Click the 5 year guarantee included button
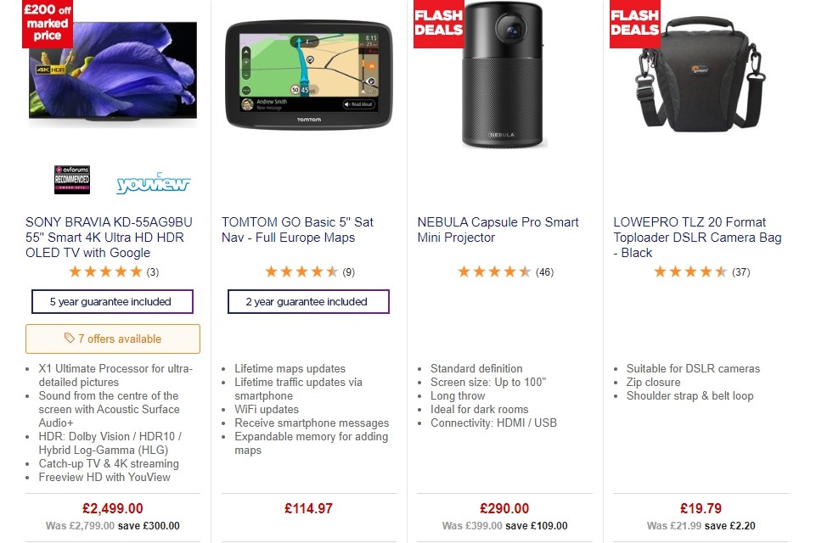Image resolution: width=833 pixels, height=543 pixels. pos(112,301)
